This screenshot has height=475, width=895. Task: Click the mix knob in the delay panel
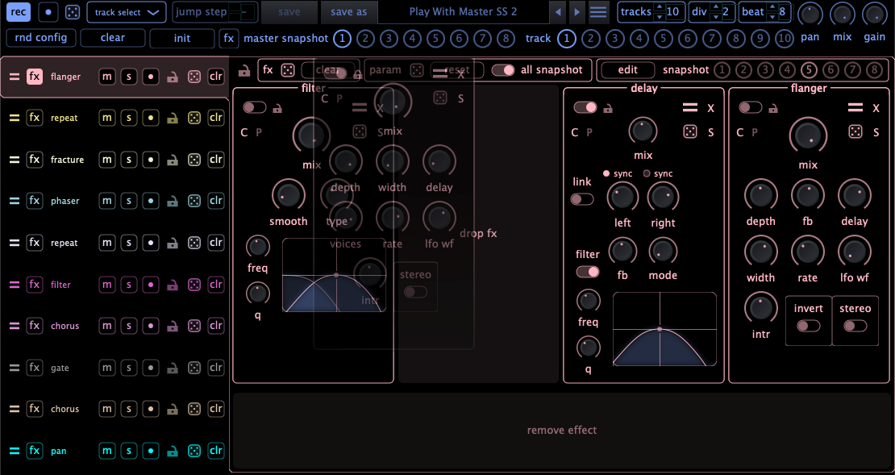(643, 131)
